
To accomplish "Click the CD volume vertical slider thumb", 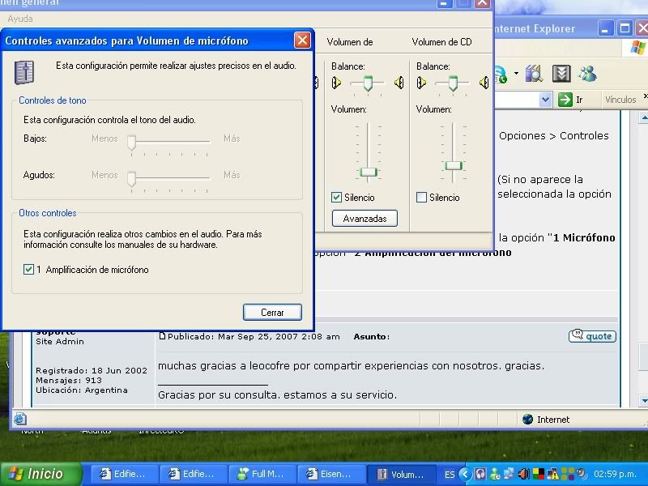I will (x=454, y=165).
